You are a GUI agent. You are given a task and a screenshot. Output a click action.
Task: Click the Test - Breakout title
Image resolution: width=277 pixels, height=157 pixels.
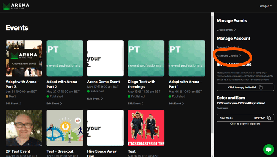point(60,151)
